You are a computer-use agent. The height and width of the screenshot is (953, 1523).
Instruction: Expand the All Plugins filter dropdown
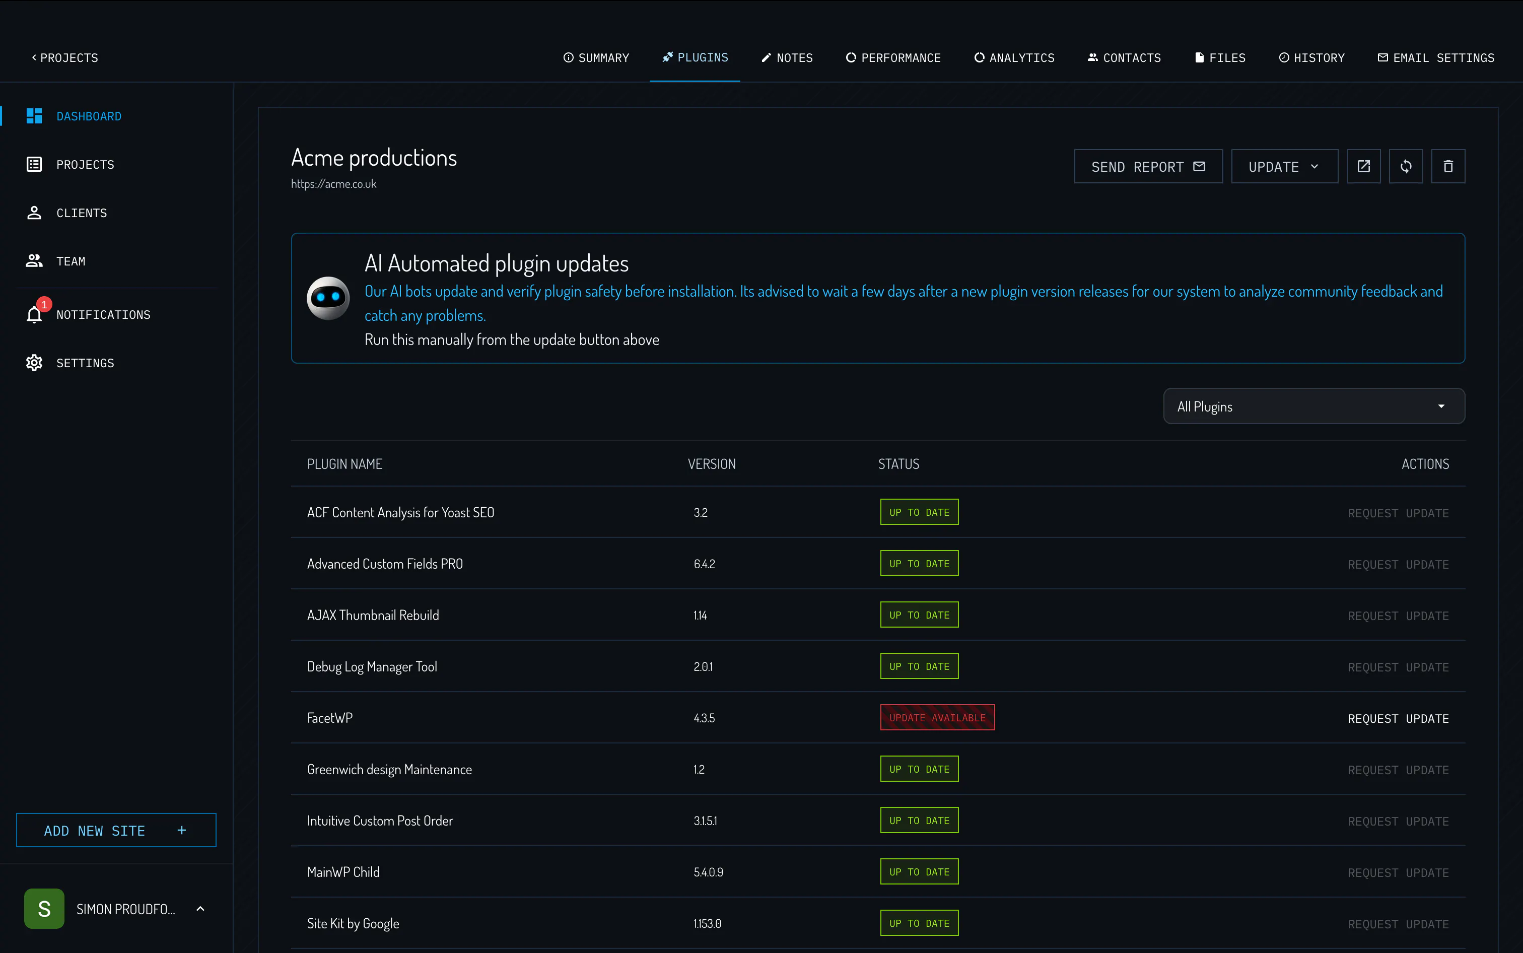click(x=1314, y=406)
